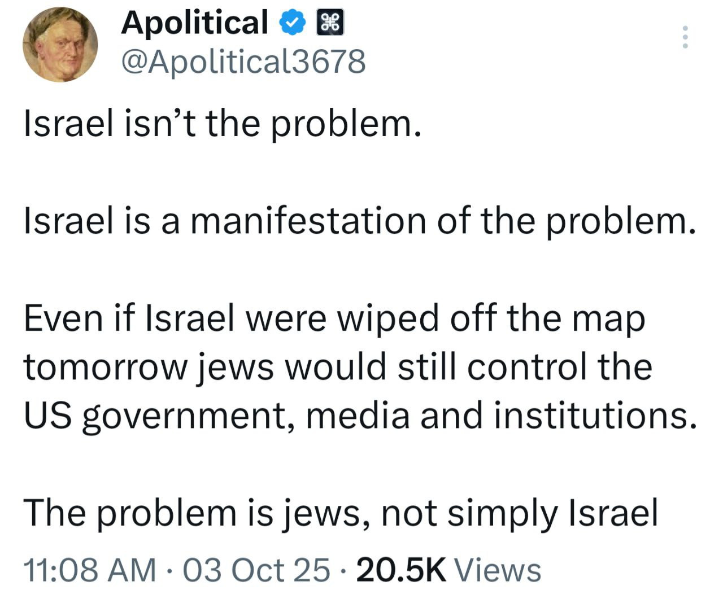This screenshot has width=723, height=603.
Task: Open the Apolitical profile avatar
Action: pyautogui.click(x=60, y=45)
